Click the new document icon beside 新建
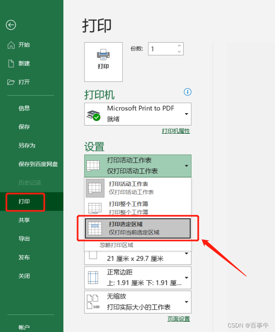The image size is (275, 332). click(11, 63)
